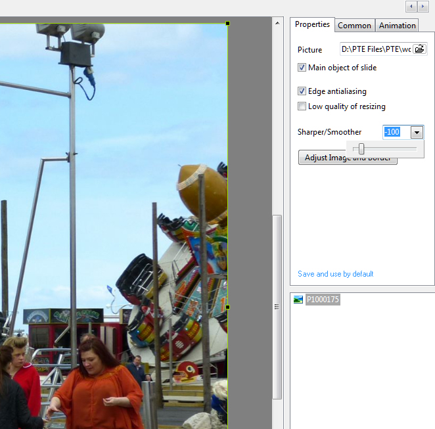The image size is (435, 429).
Task: Click the top-right corner selection handle
Action: tap(228, 23)
